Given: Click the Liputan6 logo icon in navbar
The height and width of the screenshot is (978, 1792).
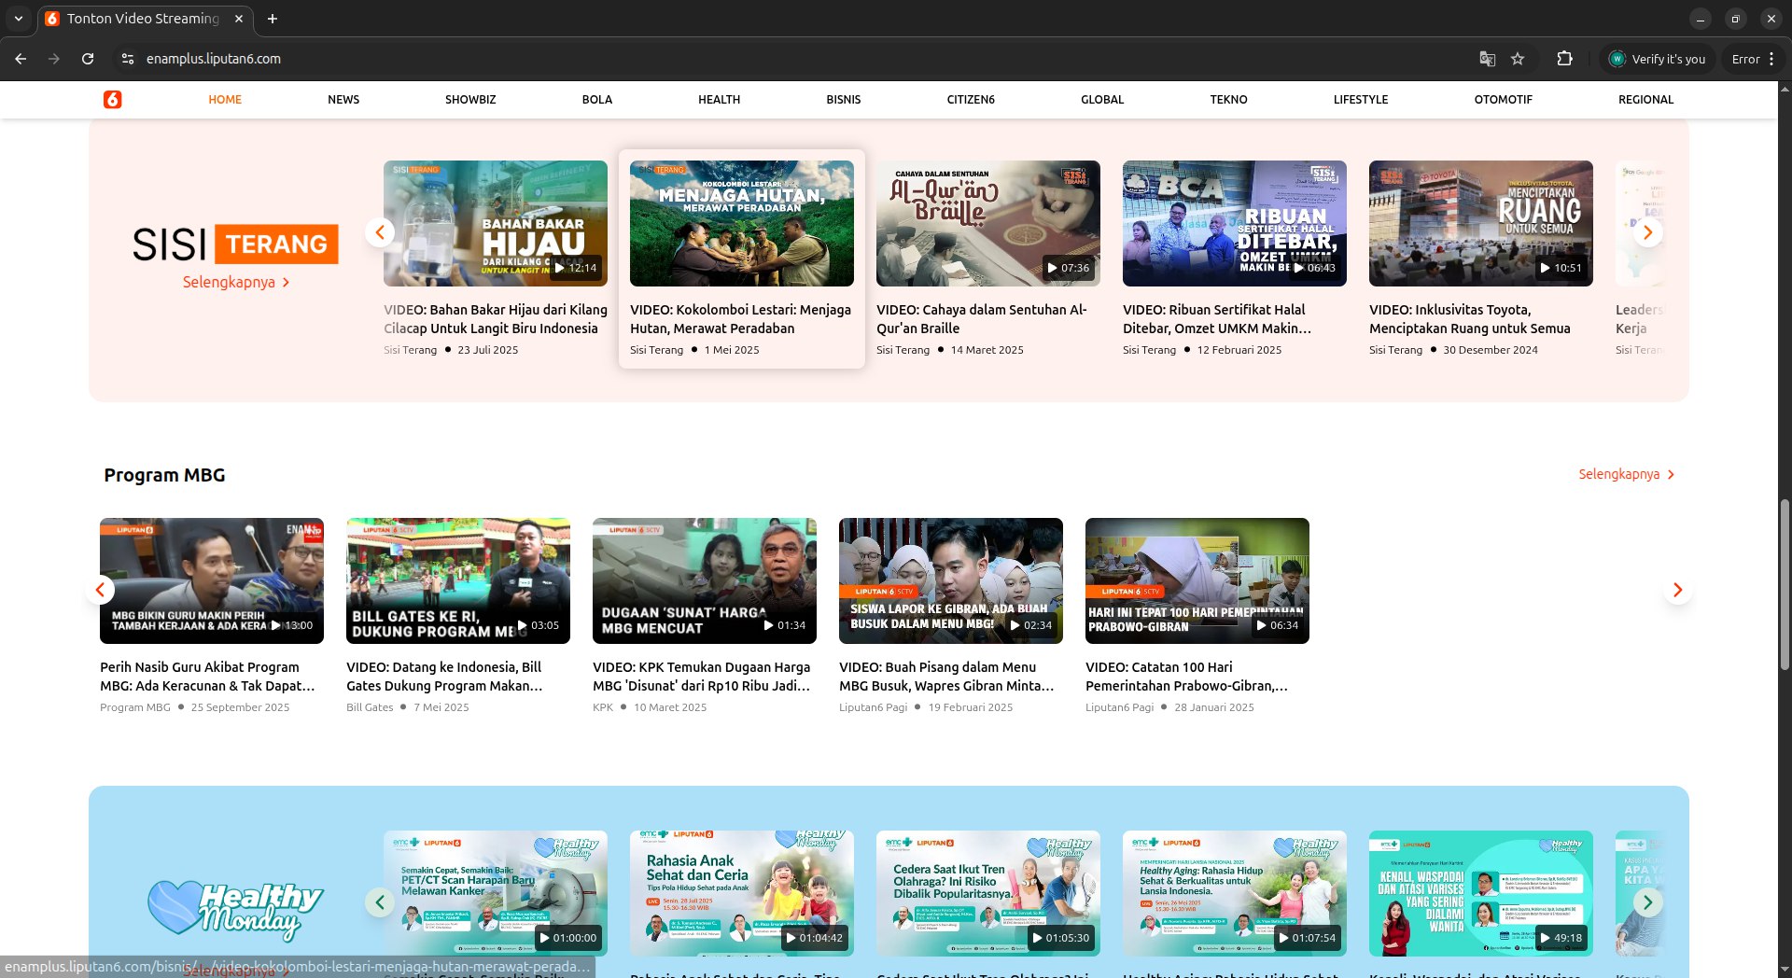Looking at the screenshot, I should (x=113, y=100).
